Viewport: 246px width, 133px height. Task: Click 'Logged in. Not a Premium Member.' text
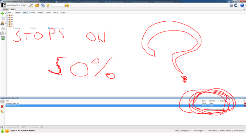click(22, 131)
